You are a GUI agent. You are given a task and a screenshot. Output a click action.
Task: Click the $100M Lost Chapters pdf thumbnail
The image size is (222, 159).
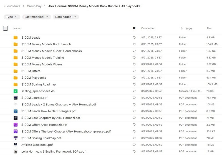click(16, 118)
